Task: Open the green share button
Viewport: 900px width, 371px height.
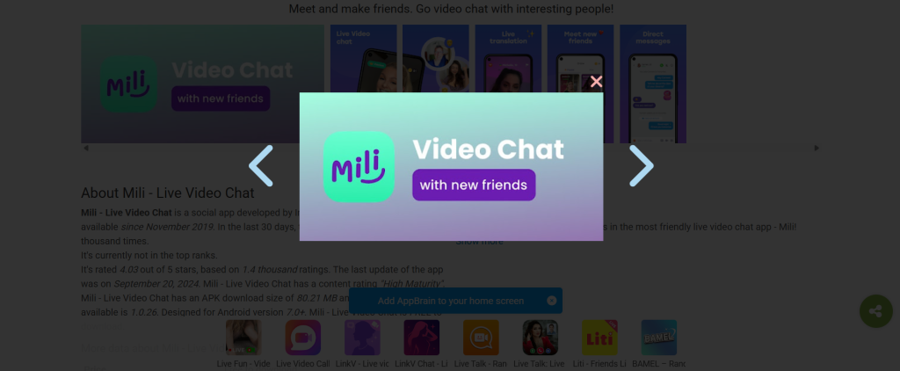Action: tap(875, 311)
